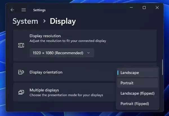
Task: Minimize the Settings window
Action: (131, 8)
